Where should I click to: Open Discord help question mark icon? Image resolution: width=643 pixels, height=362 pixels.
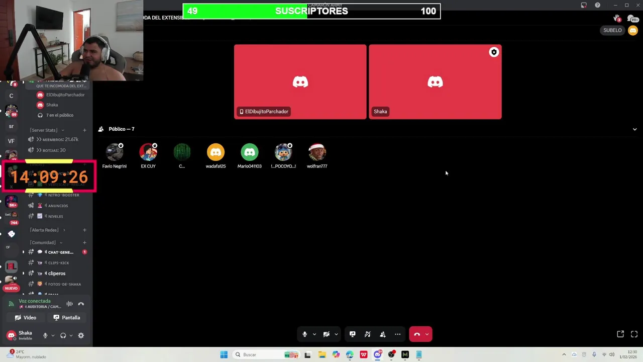(597, 5)
